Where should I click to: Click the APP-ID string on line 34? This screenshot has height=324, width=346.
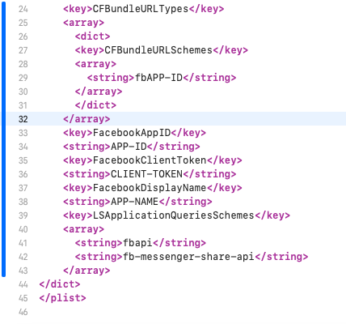tap(129, 147)
